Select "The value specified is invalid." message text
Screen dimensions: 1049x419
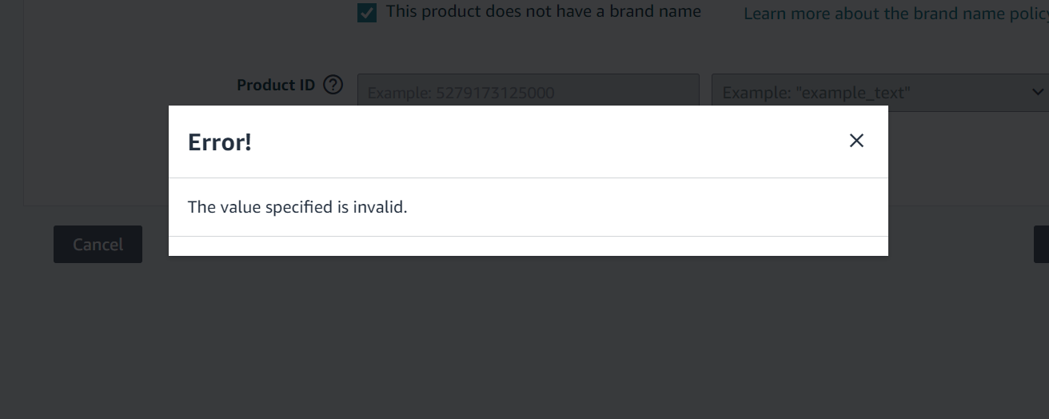(x=297, y=207)
